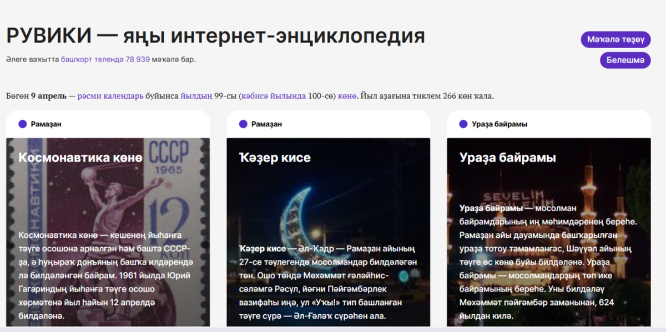Click the Бөгөн 9 апрель date text
666x332 pixels.
click(x=36, y=96)
